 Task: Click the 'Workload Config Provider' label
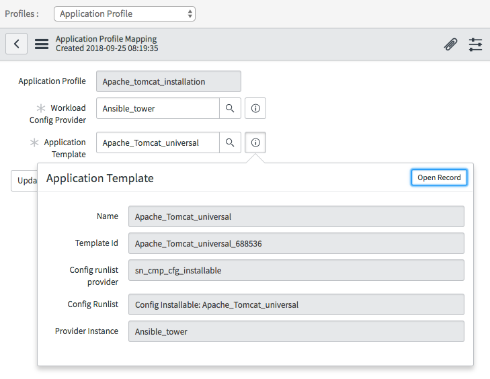[x=58, y=114]
